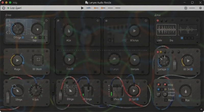The width and height of the screenshot is (204, 112).
Task: Collapse the Ruge module bottom-left arrow
Action: pyautogui.click(x=7, y=73)
